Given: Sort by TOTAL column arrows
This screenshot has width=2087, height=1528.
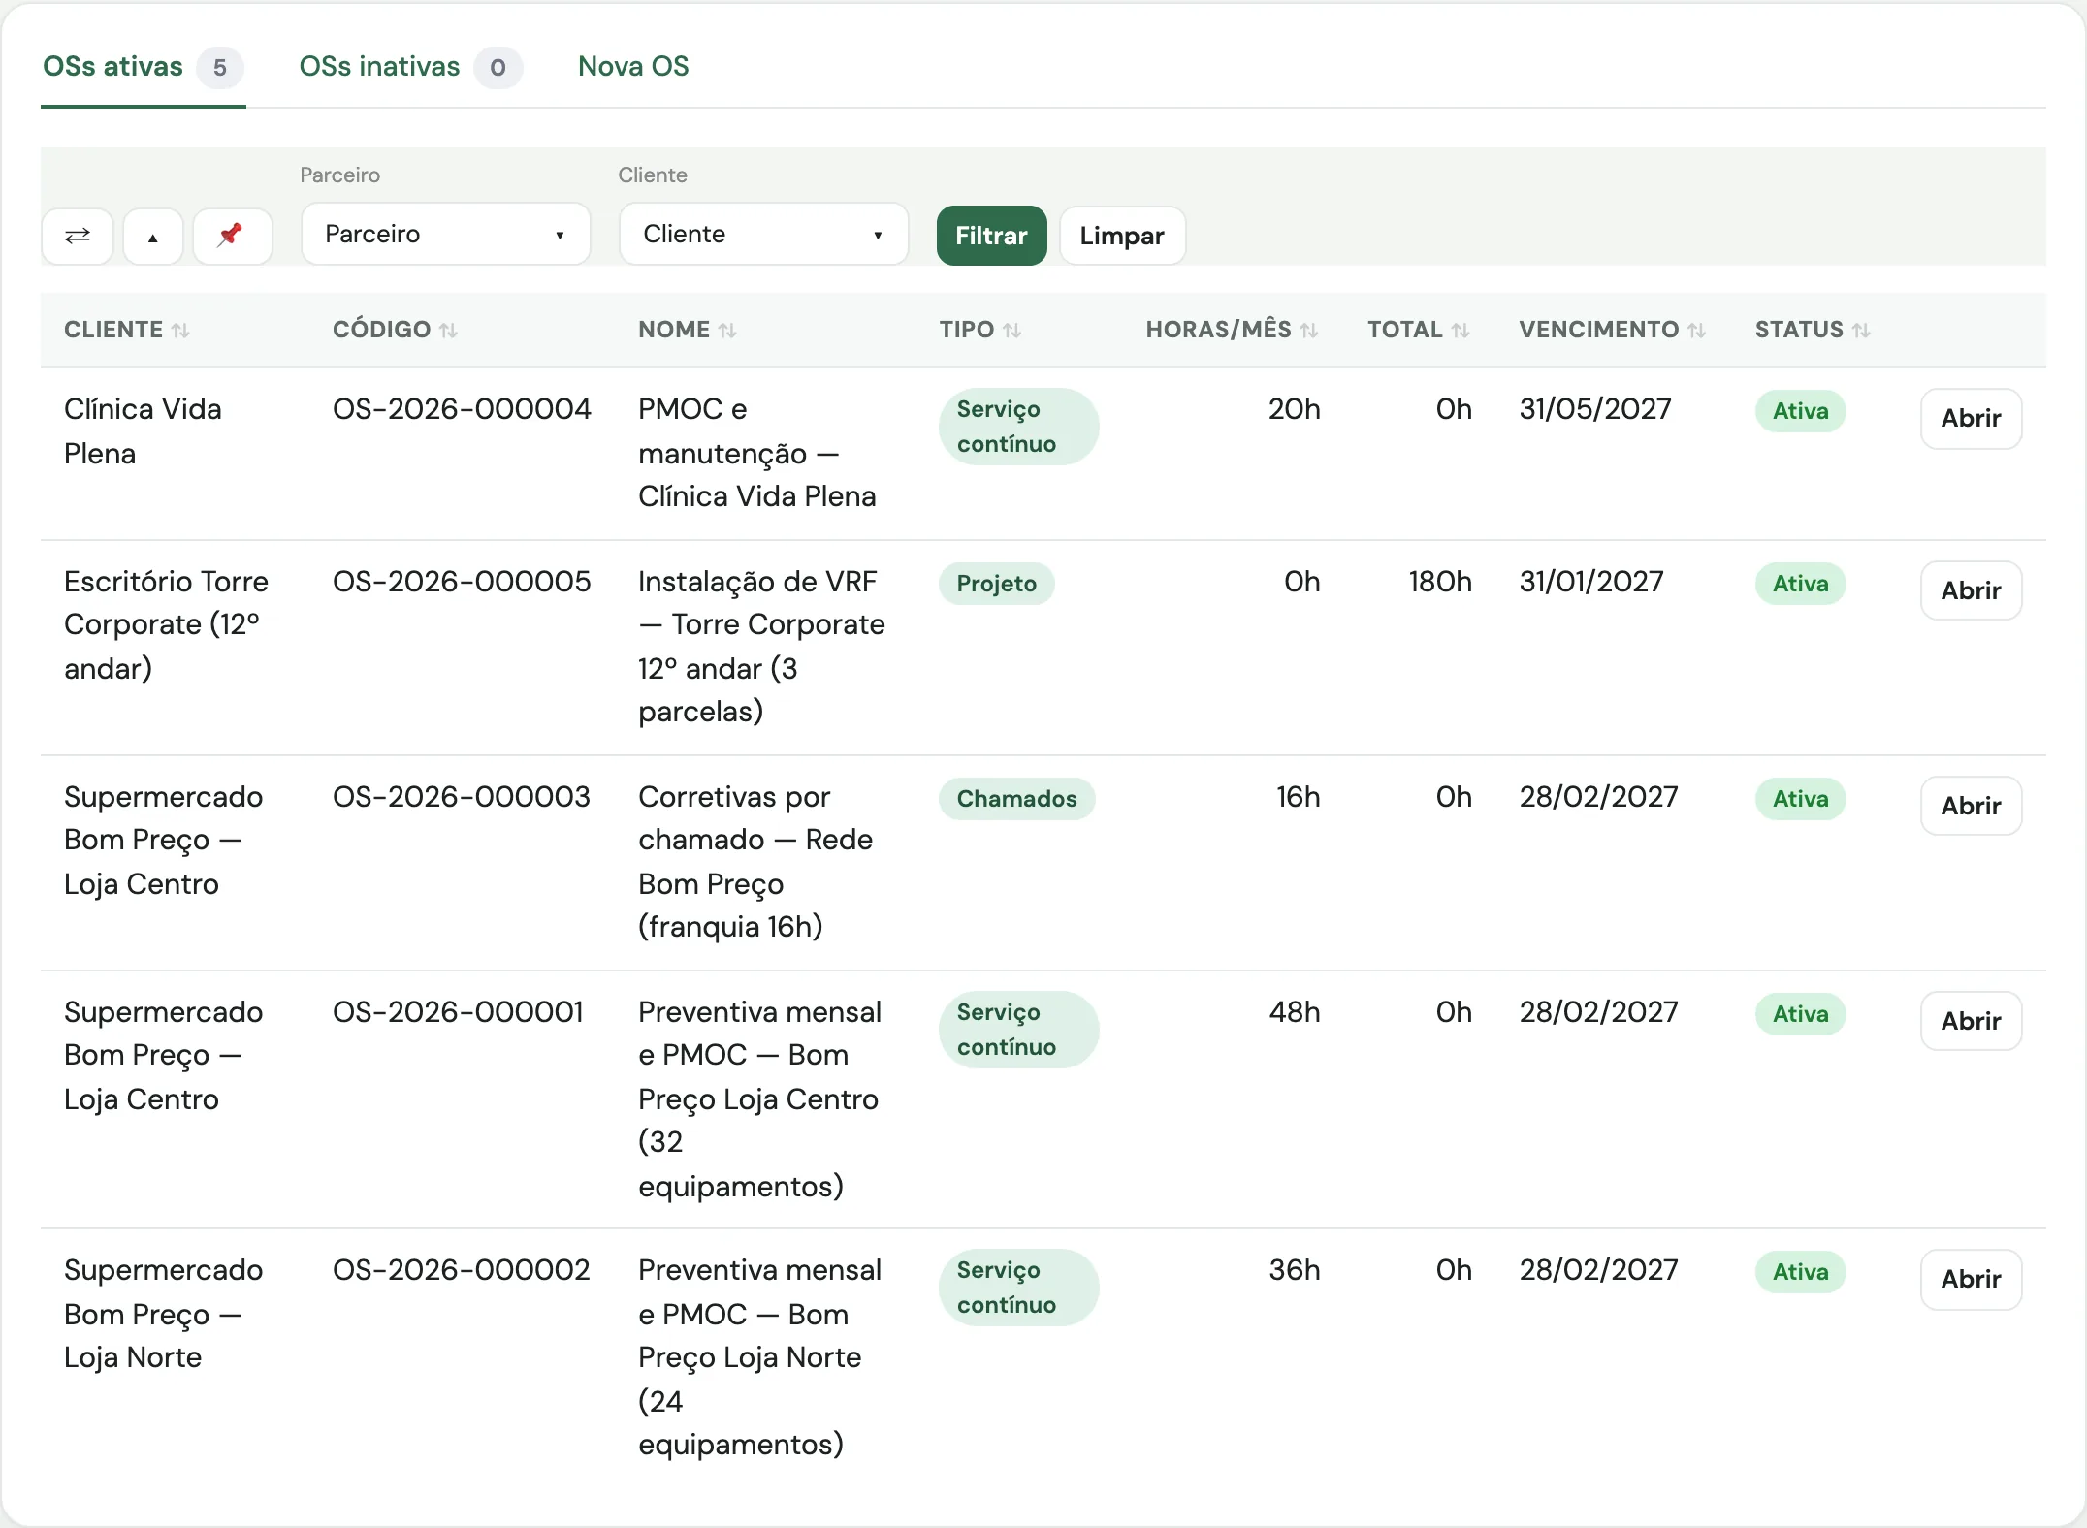Looking at the screenshot, I should pyautogui.click(x=1461, y=331).
